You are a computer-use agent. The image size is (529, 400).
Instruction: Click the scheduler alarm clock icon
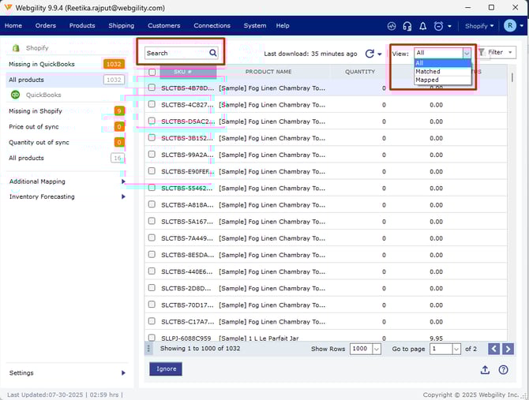click(438, 26)
